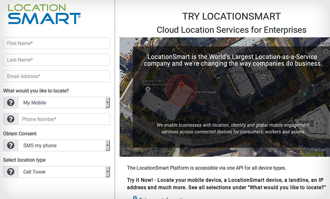Image resolution: width=330 pixels, height=199 pixels.
Task: Click the red map pin marker
Action: [x=181, y=87]
